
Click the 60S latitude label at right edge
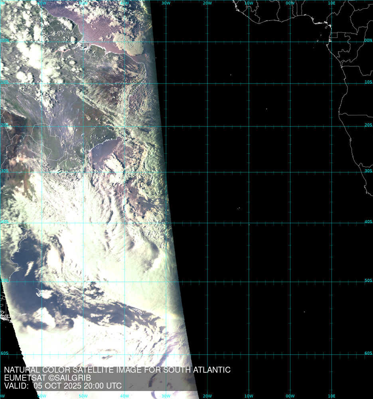(368, 353)
